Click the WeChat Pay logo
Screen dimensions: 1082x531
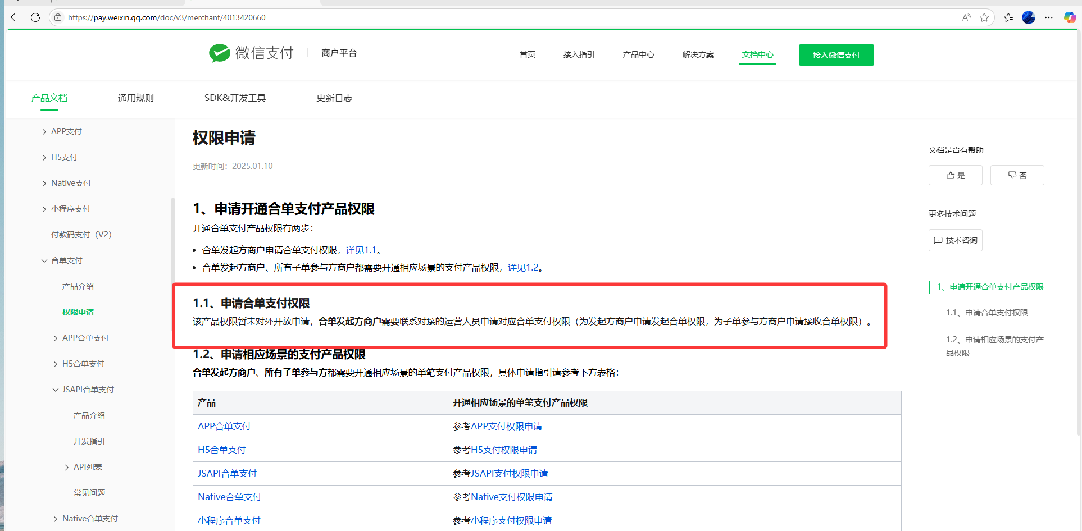click(251, 53)
